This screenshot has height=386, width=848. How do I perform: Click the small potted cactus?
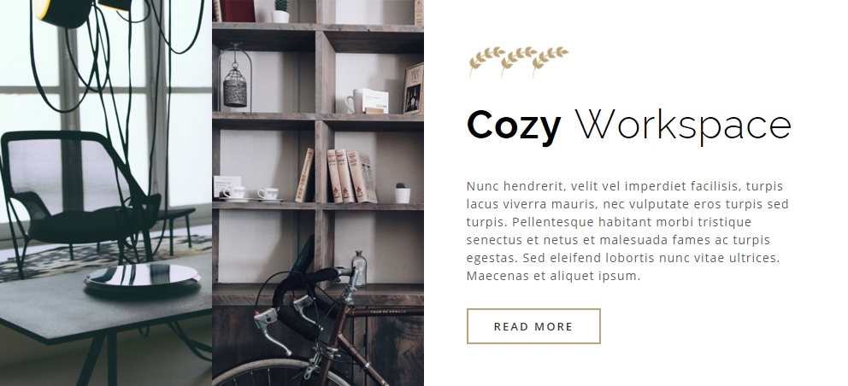[x=402, y=192]
